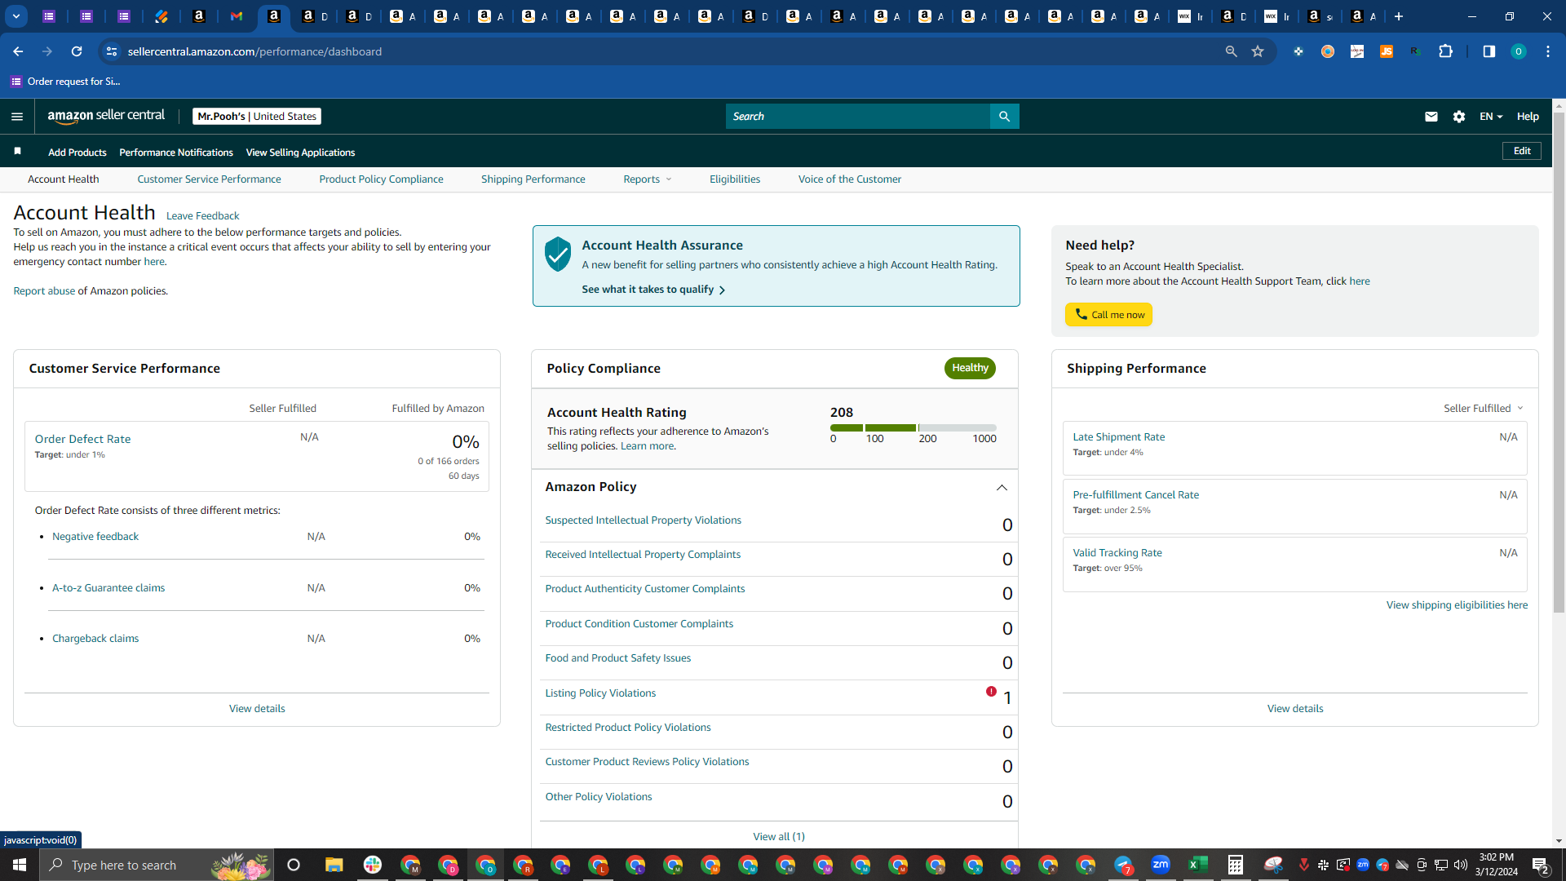Image resolution: width=1566 pixels, height=881 pixels.
Task: Open the tab search dropdown in Chrome
Action: coord(16,16)
